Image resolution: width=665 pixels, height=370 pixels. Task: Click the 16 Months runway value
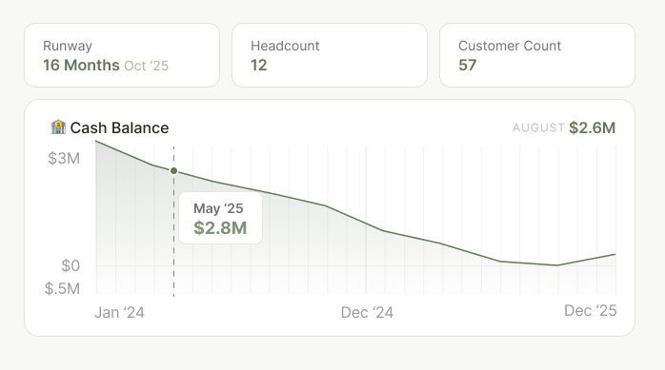81,66
